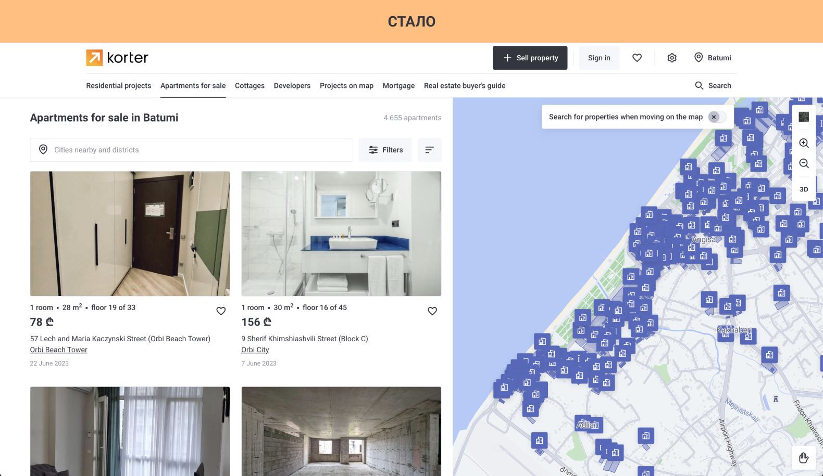Screen dimensions: 823x476
Task: Click the '22 June 2023' date
Action: point(49,364)
